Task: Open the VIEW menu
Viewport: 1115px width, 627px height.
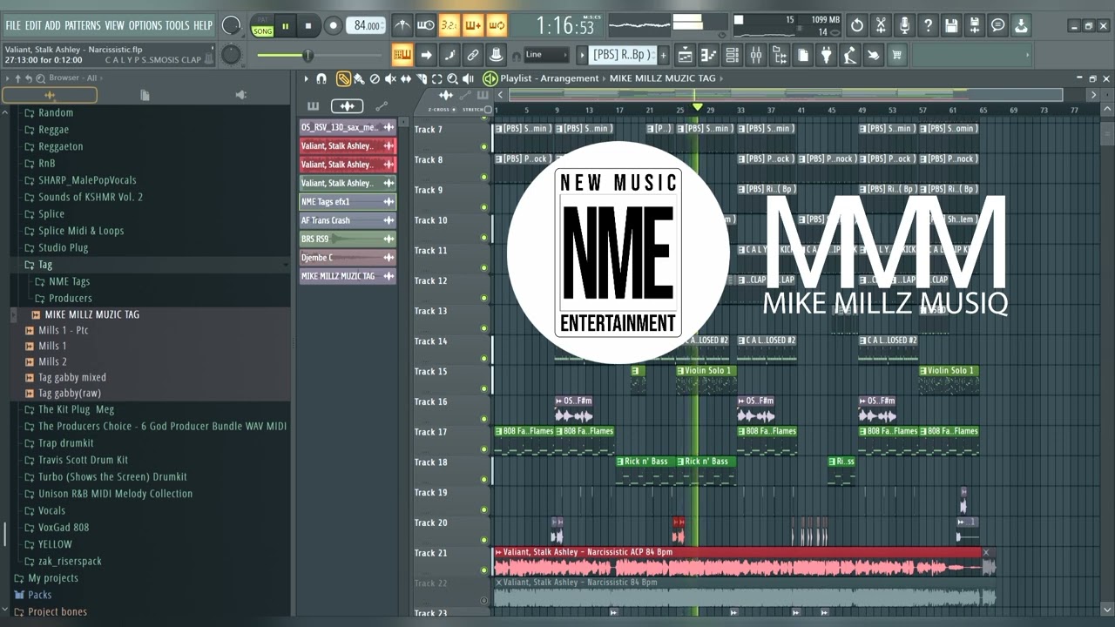Action: [x=115, y=26]
